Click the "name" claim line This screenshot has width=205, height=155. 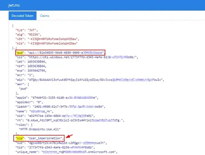tap(35, 112)
